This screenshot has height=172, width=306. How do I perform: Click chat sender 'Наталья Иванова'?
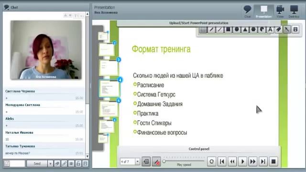19,132
